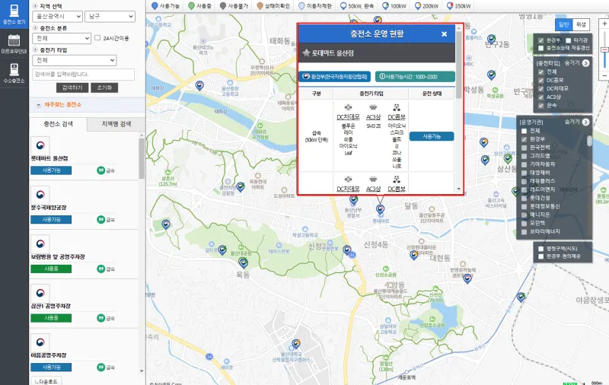The height and width of the screenshot is (385, 609).
Task: Enable 행정구역(시도) checkbox
Action: [x=541, y=248]
